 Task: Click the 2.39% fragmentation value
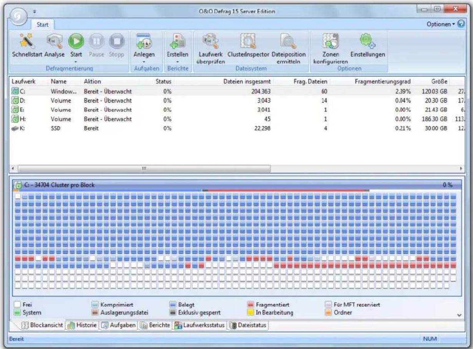point(403,91)
